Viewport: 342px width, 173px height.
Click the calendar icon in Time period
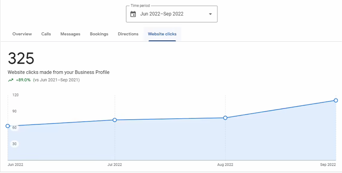[133, 14]
